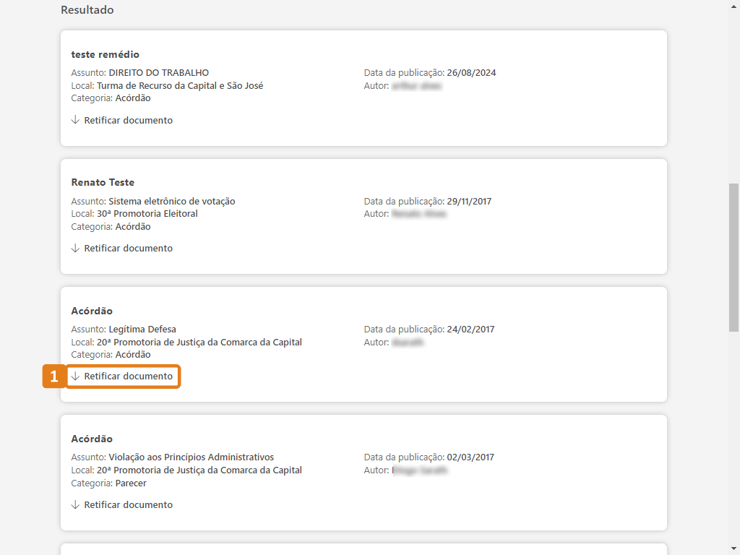This screenshot has width=740, height=555.
Task: Open Retificar documento for teste remédio
Action: tap(128, 120)
